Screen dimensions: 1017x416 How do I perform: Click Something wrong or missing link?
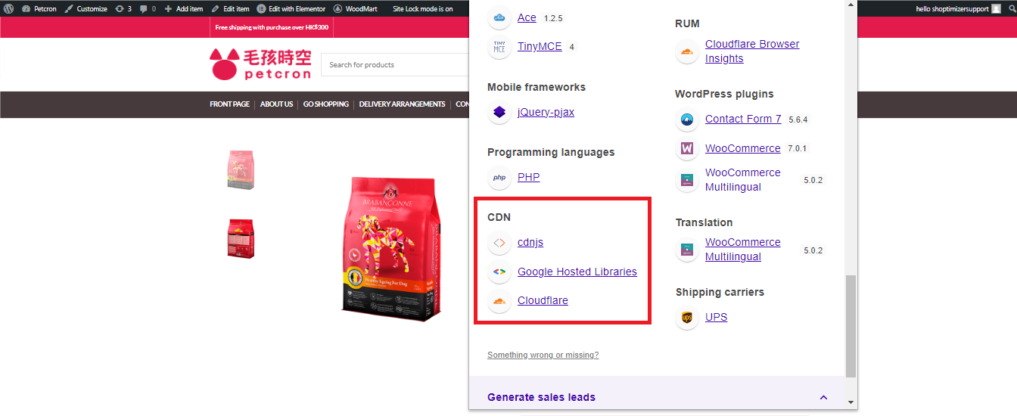(543, 355)
